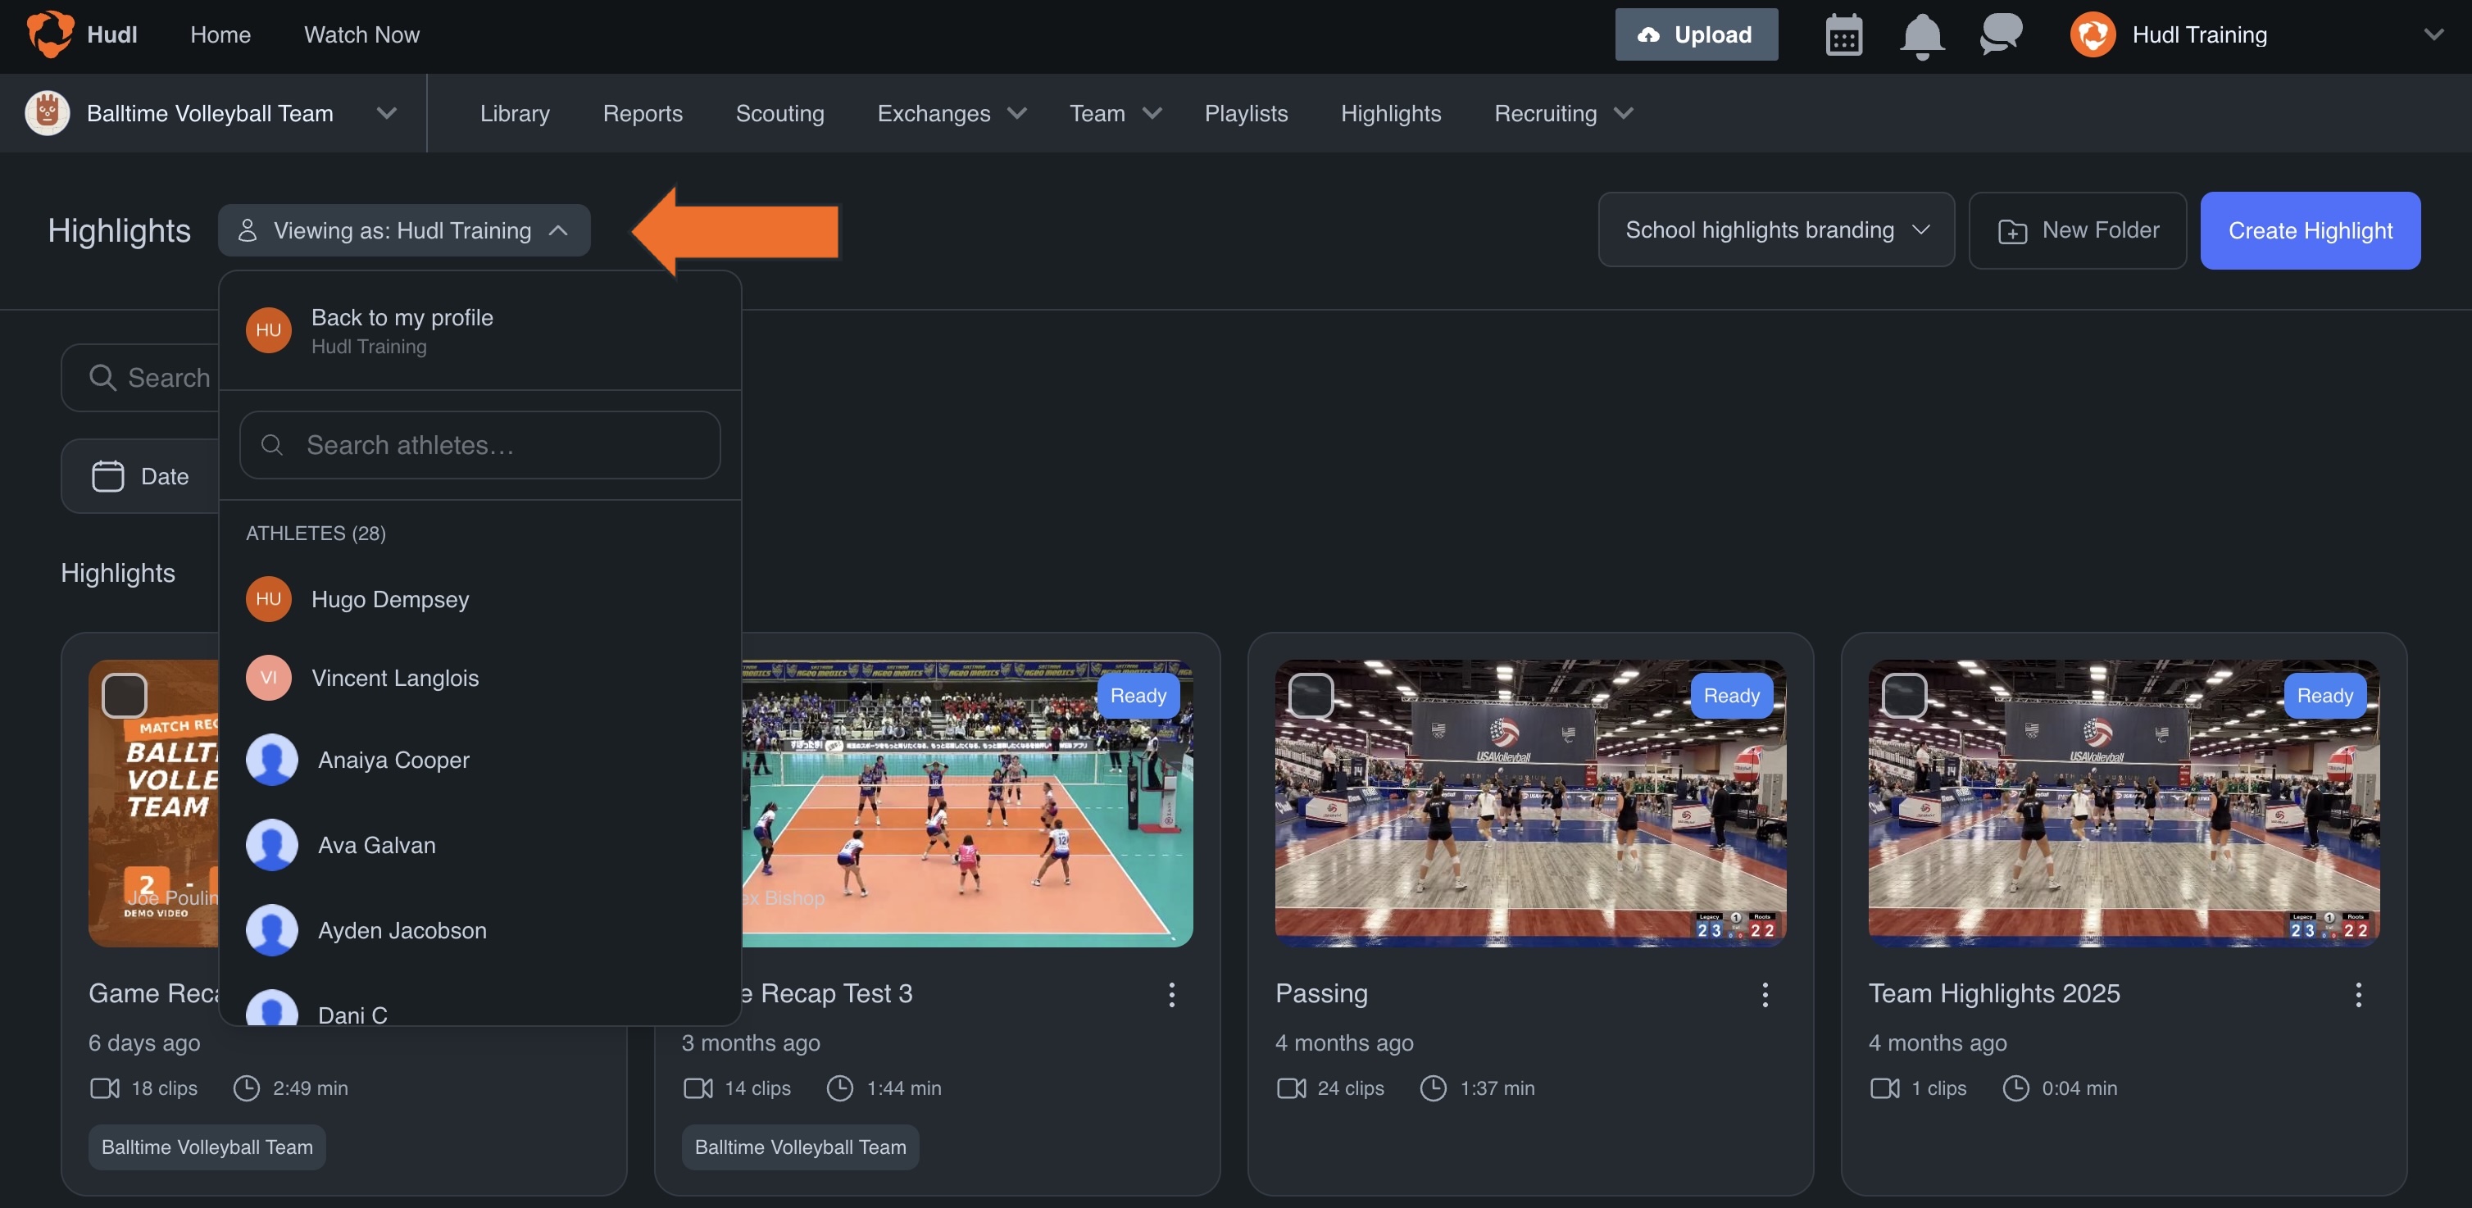Switch to the Playlists tab
The image size is (2472, 1208).
point(1246,113)
